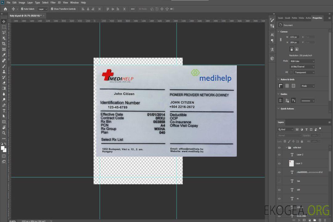Open the three-dots more options in options bar
Screen dimensions: 333x222
pos(133,9)
